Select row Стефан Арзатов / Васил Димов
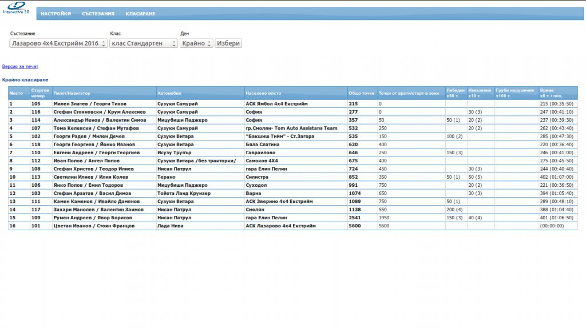Screen dimensions: 586x329 [293, 193]
